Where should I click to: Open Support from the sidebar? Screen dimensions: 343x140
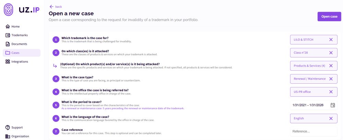point(17,128)
